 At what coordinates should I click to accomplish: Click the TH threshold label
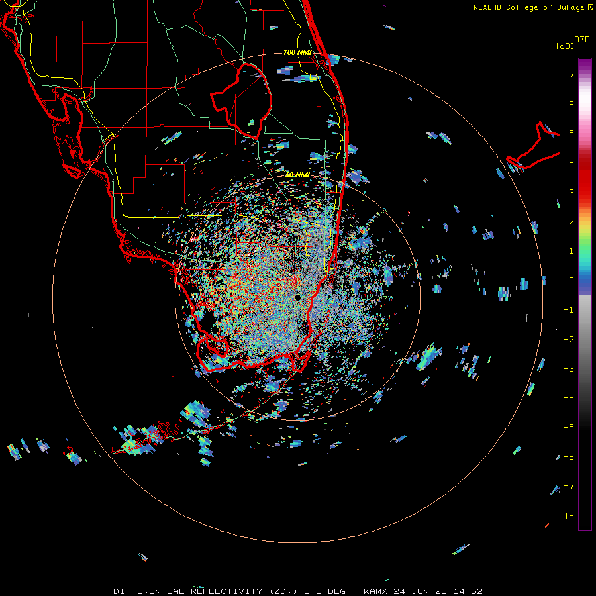point(569,516)
